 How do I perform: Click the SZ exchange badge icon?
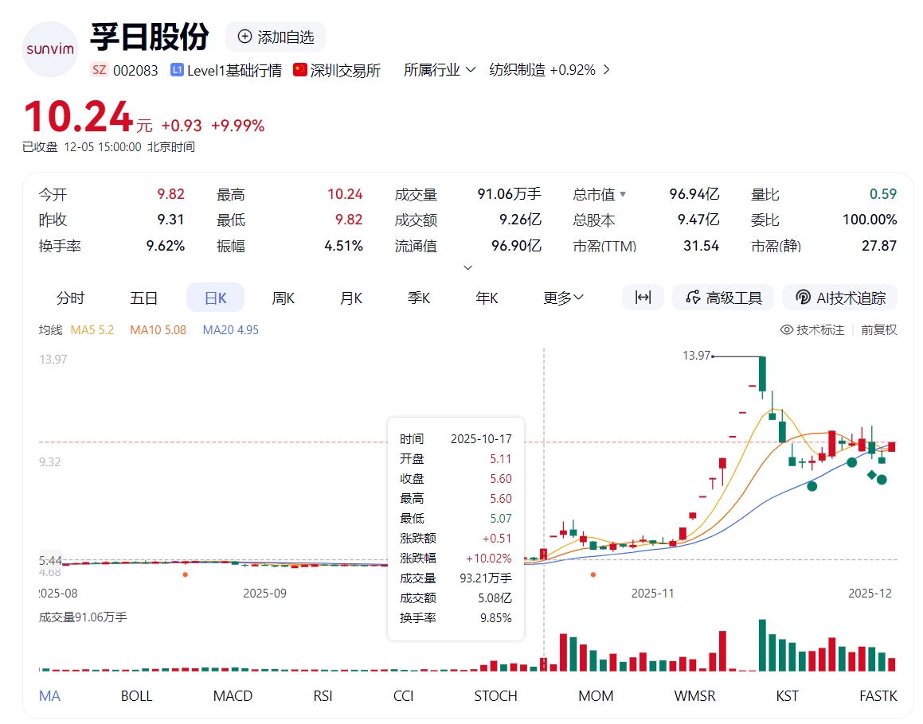[99, 70]
